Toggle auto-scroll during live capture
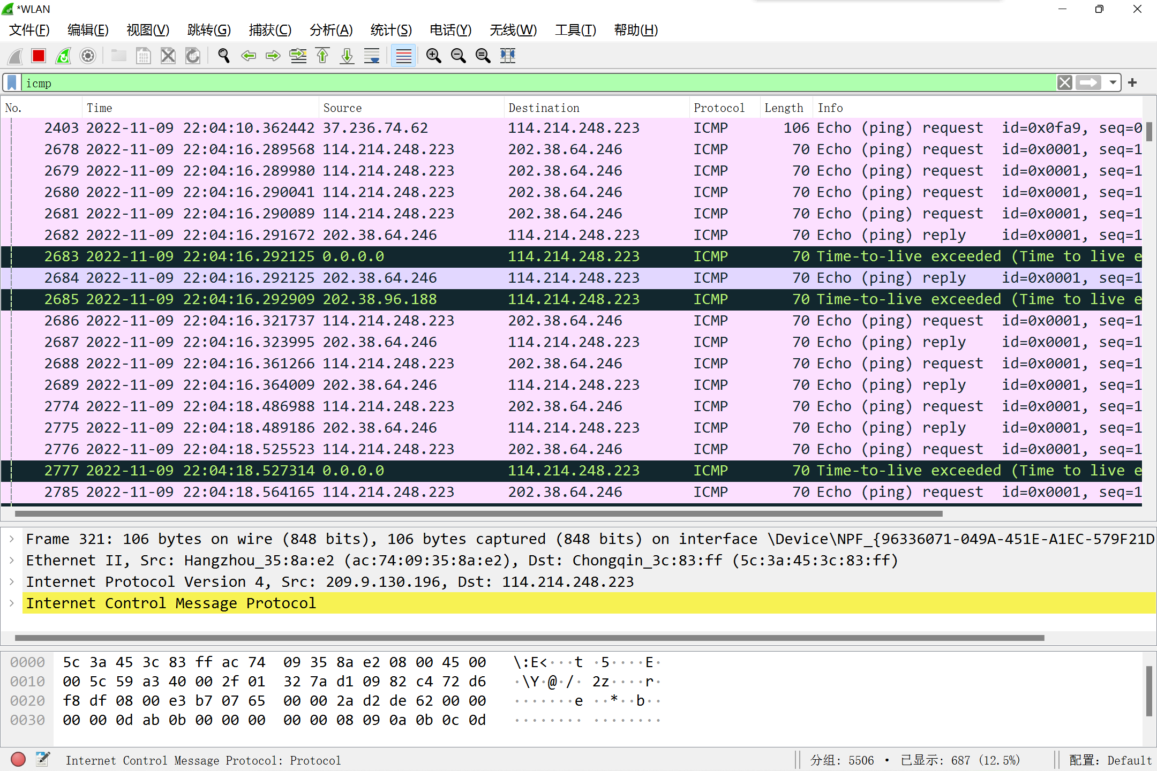This screenshot has width=1157, height=771. pyautogui.click(x=372, y=56)
